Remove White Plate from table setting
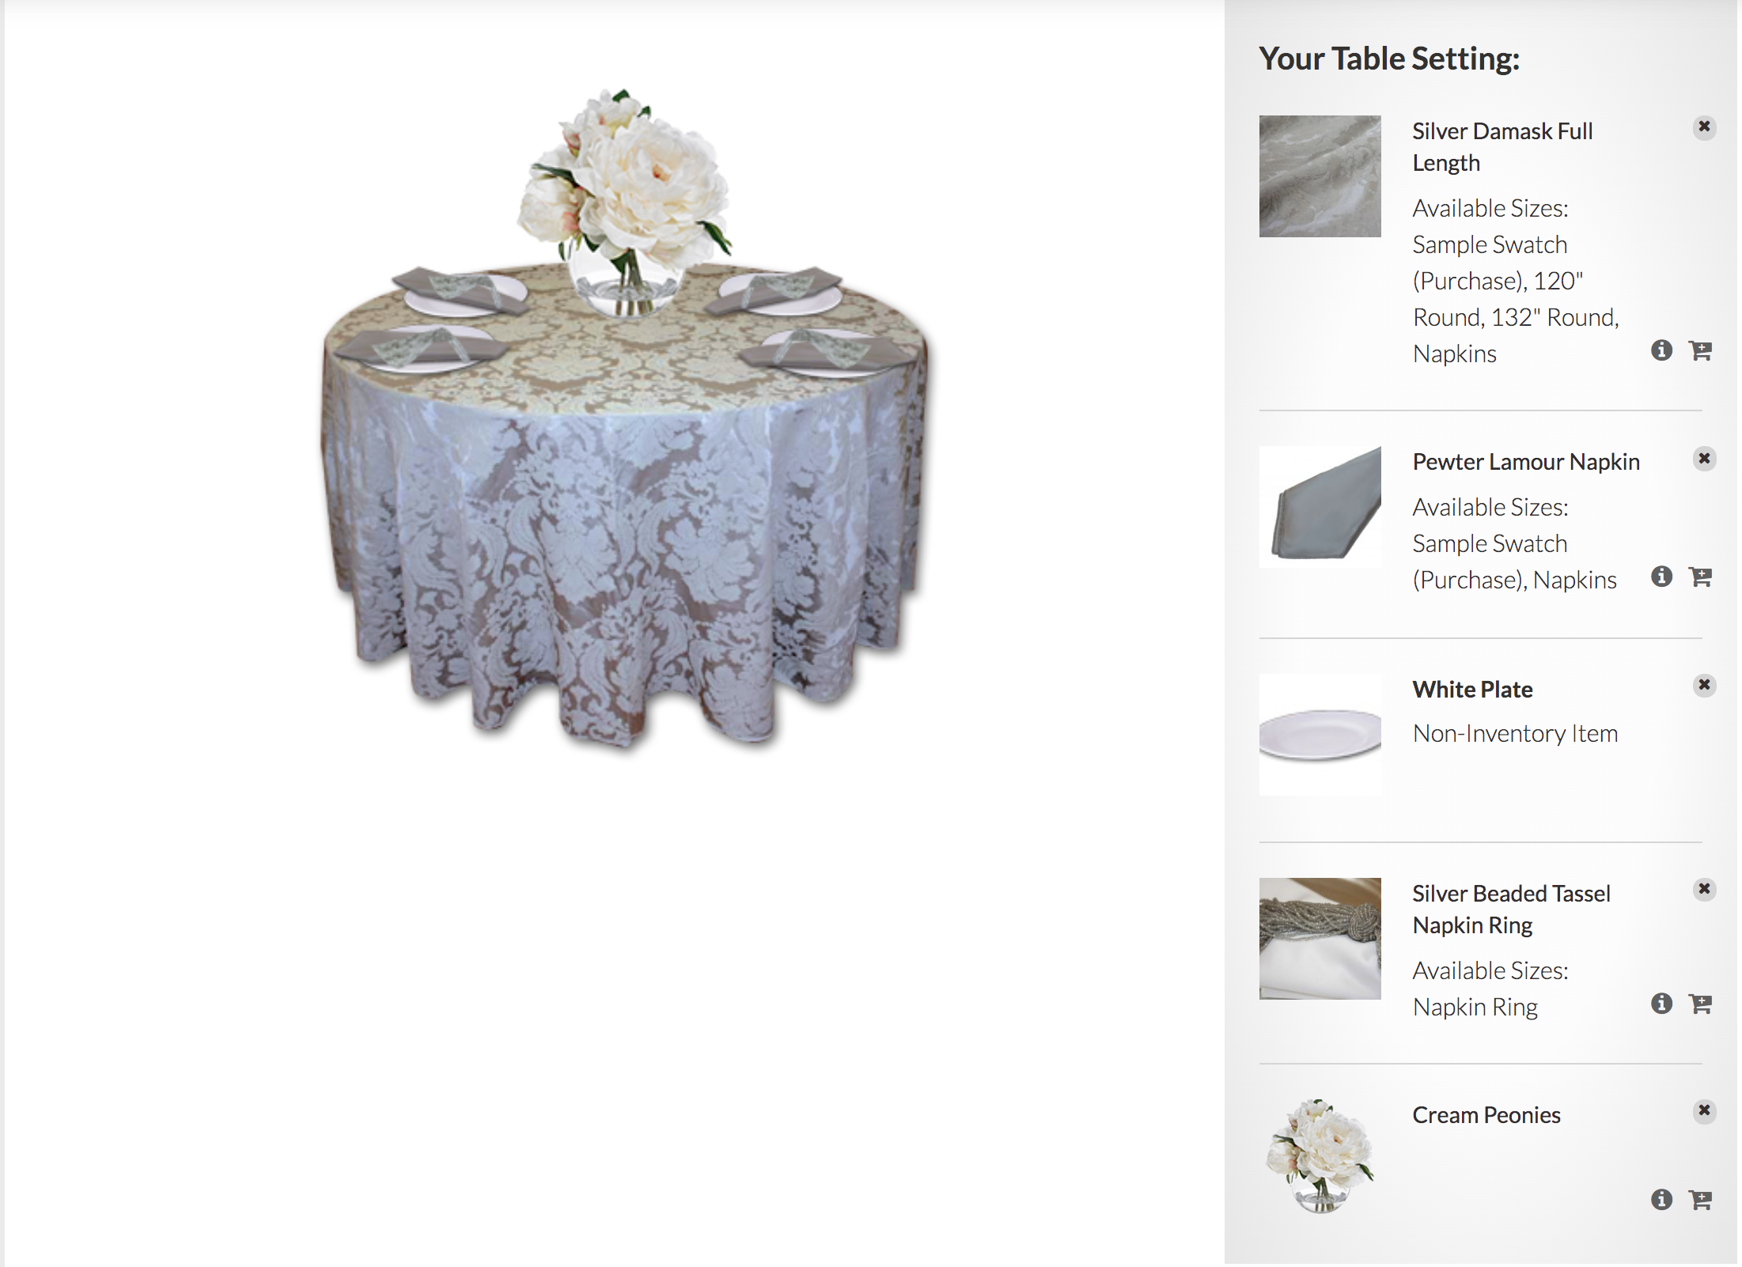This screenshot has width=1742, height=1267. click(1704, 685)
